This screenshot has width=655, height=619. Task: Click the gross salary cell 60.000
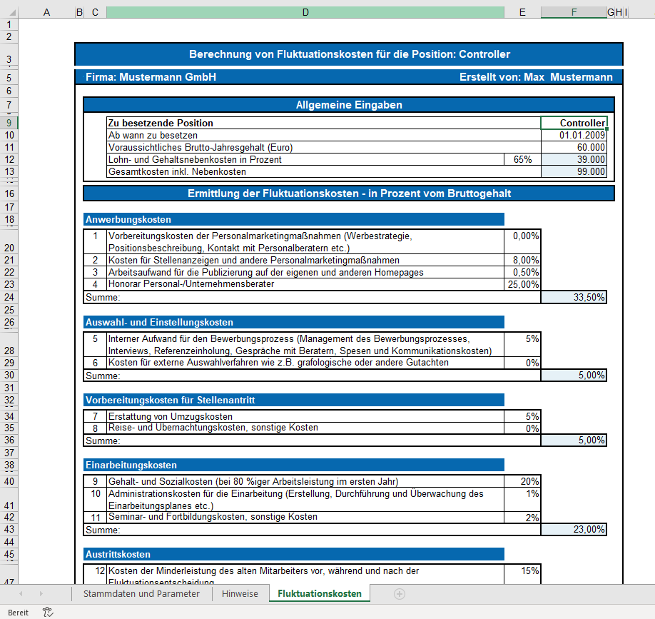point(574,147)
